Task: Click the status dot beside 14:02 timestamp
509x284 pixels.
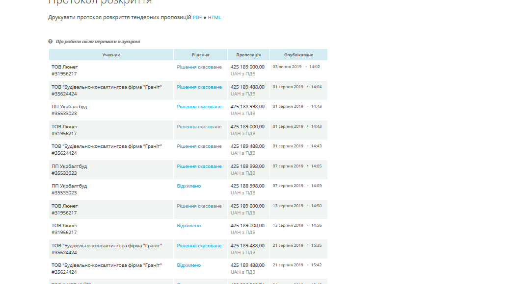Action: tap(306, 67)
